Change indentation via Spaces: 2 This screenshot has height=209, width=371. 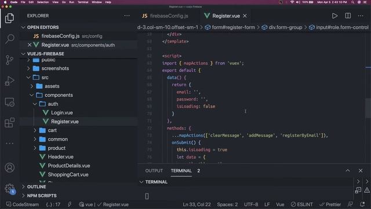(227, 204)
